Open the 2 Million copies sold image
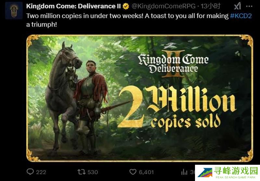Screen dimensions: 260x181 (139, 98)
